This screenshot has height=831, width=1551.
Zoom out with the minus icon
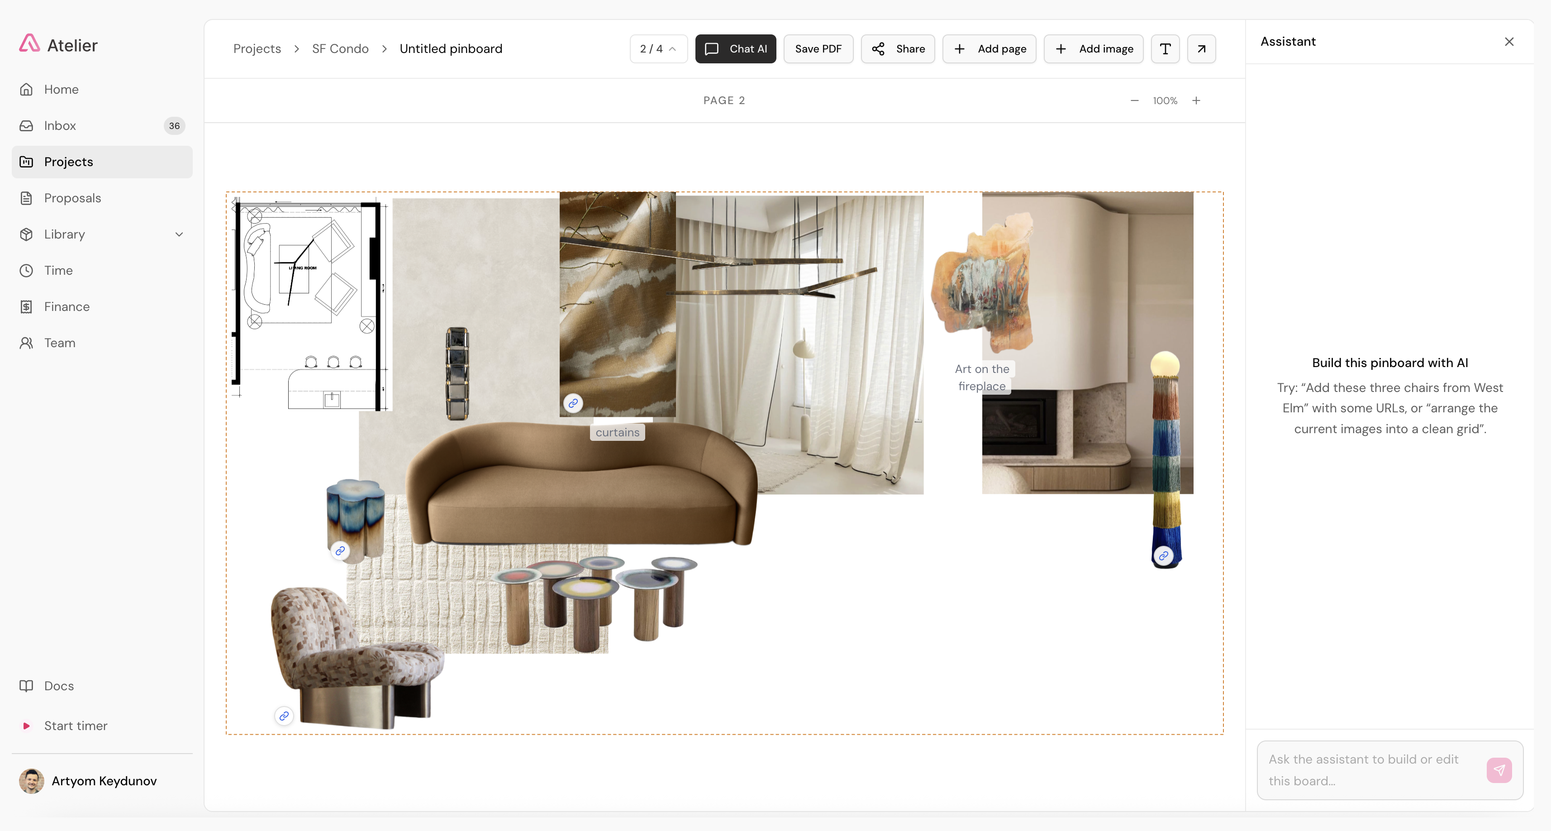tap(1134, 100)
